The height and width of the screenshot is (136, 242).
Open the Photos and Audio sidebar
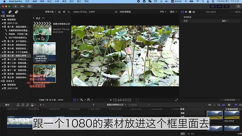(10, 12)
